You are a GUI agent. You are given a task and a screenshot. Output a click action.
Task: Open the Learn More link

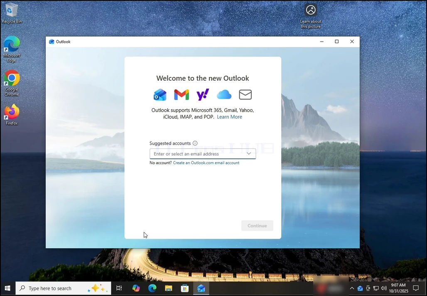229,117
